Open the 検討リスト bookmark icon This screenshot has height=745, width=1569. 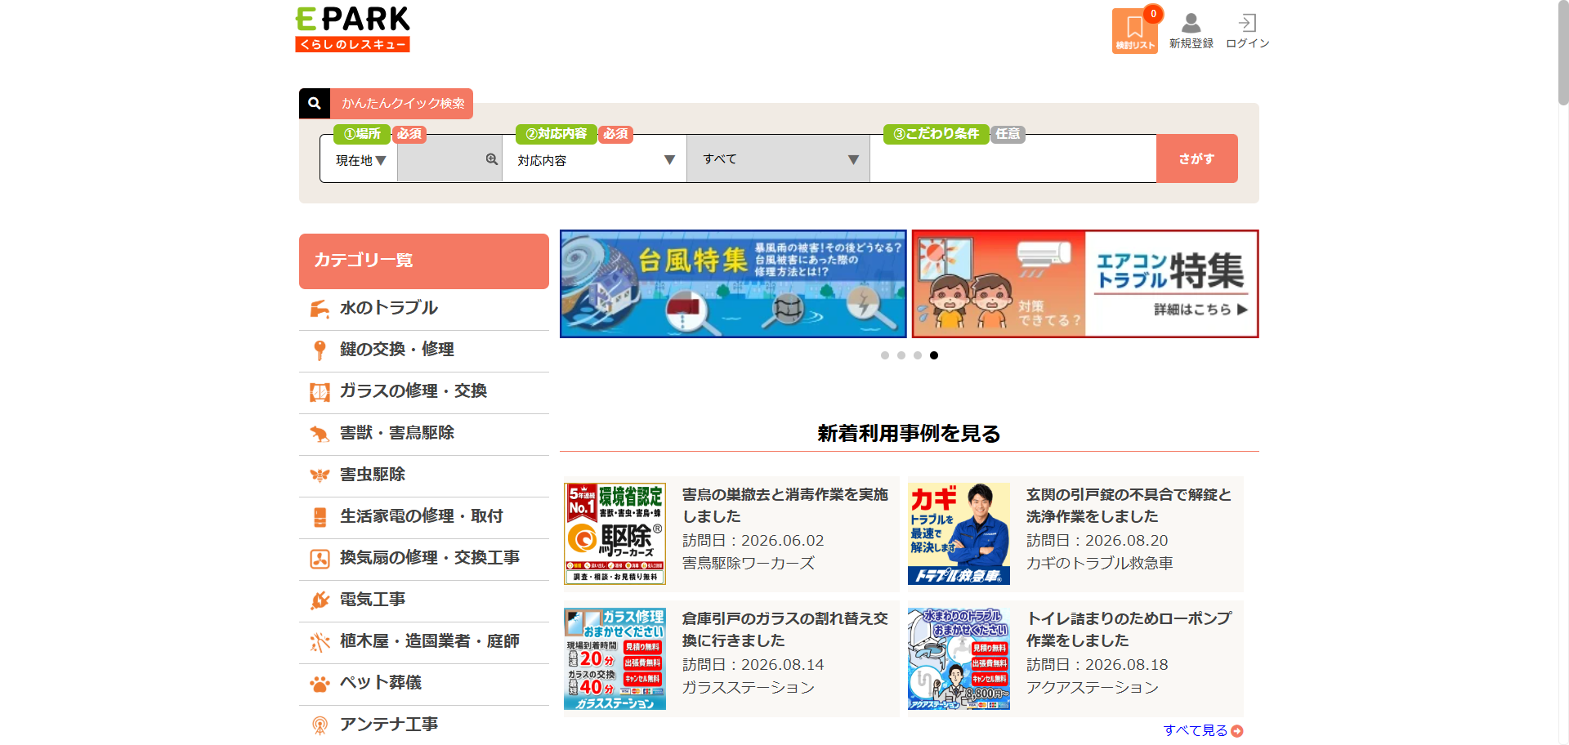1134,31
